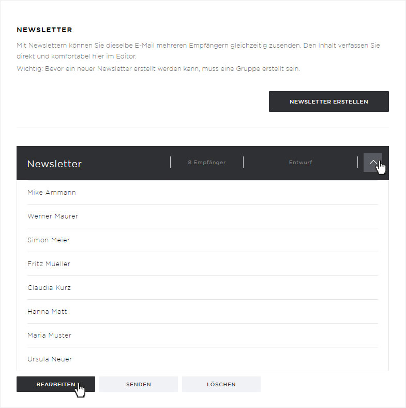Select recipient Fritz Mueller
Screen dimensions: 406x408
click(x=203, y=264)
